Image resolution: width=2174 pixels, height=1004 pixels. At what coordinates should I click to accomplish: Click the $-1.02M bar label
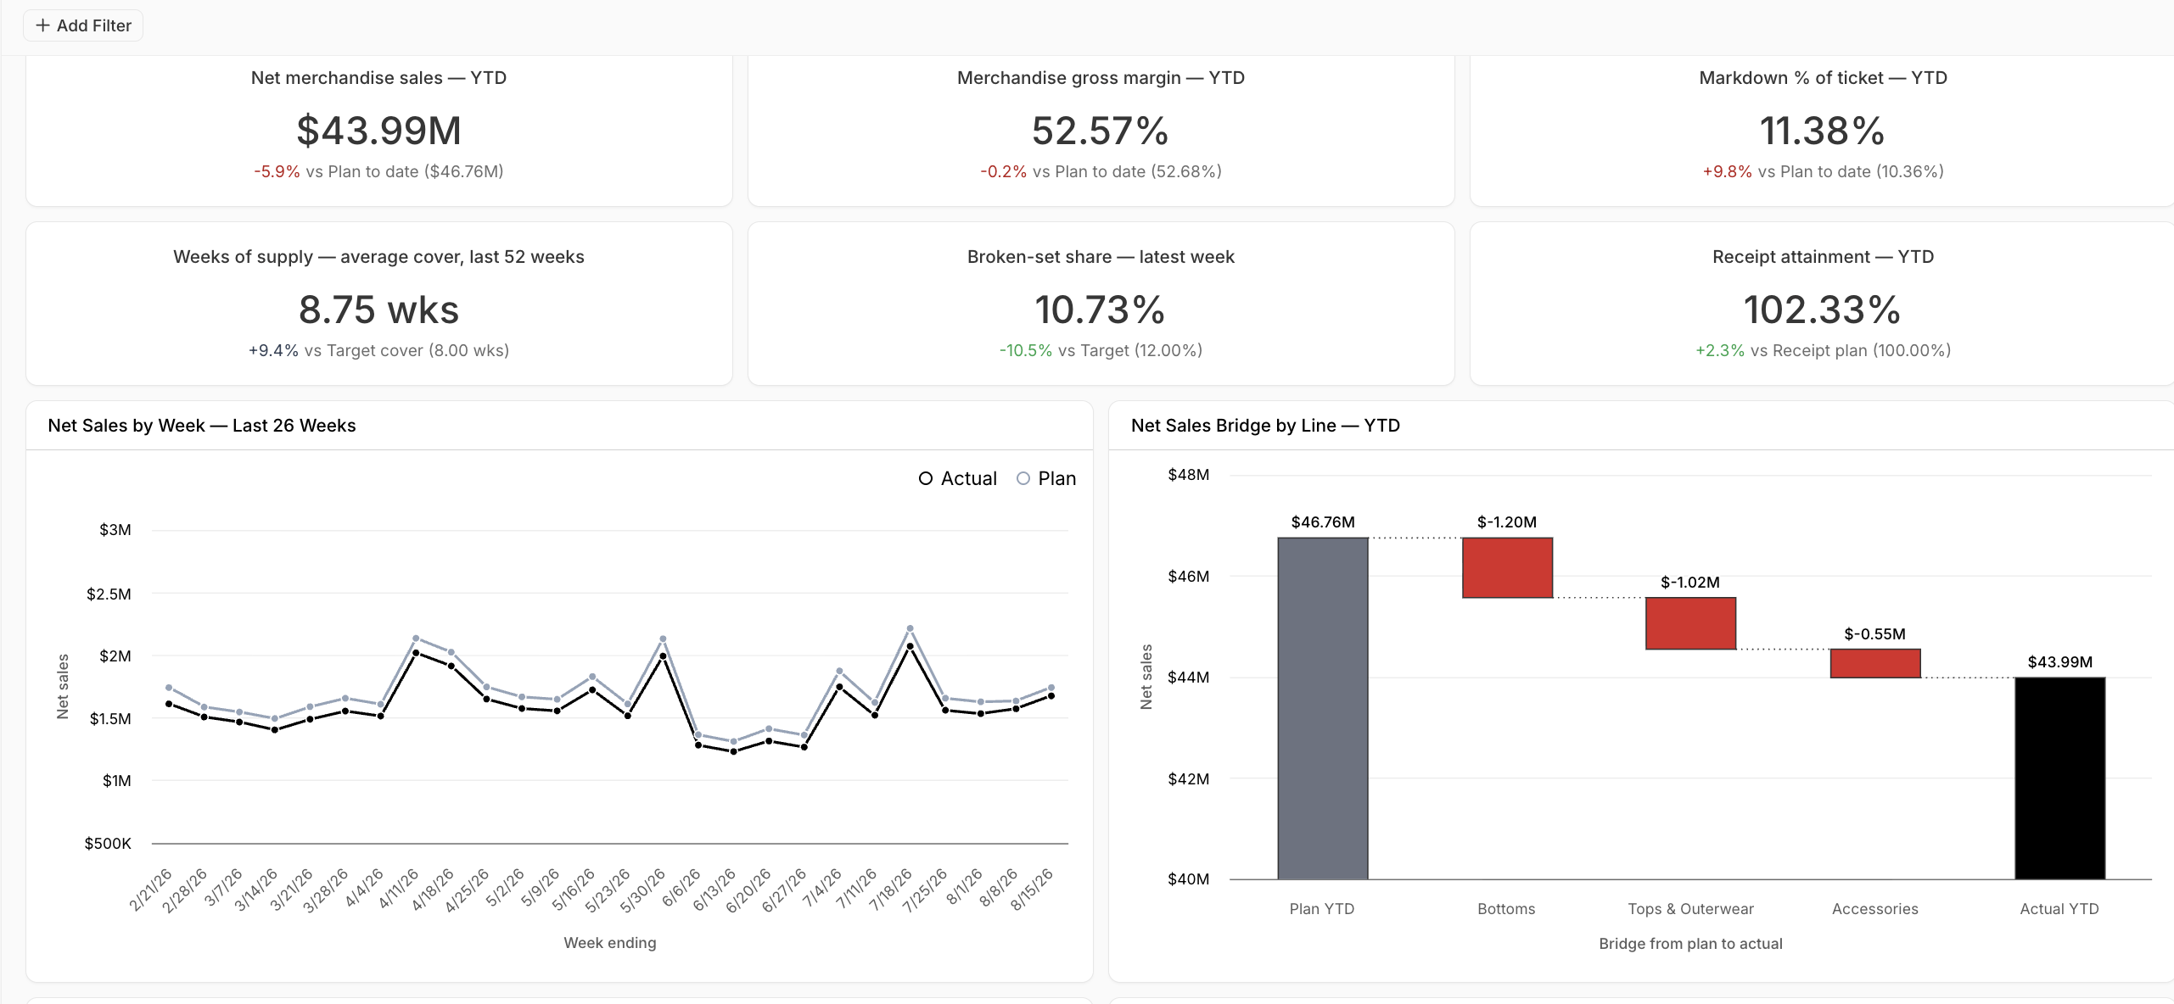[1690, 583]
